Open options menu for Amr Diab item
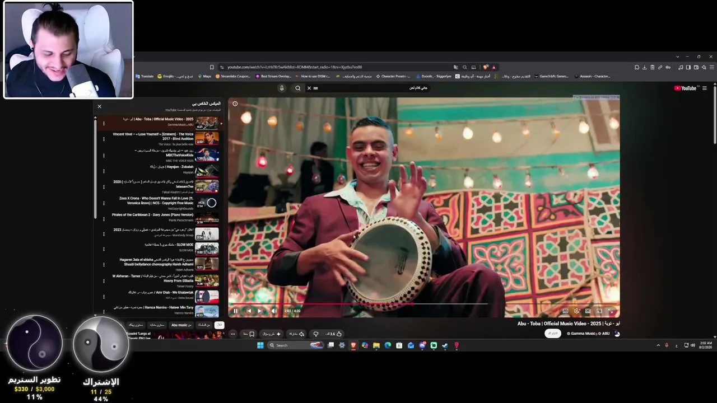Image resolution: width=717 pixels, height=403 pixels. click(x=104, y=296)
